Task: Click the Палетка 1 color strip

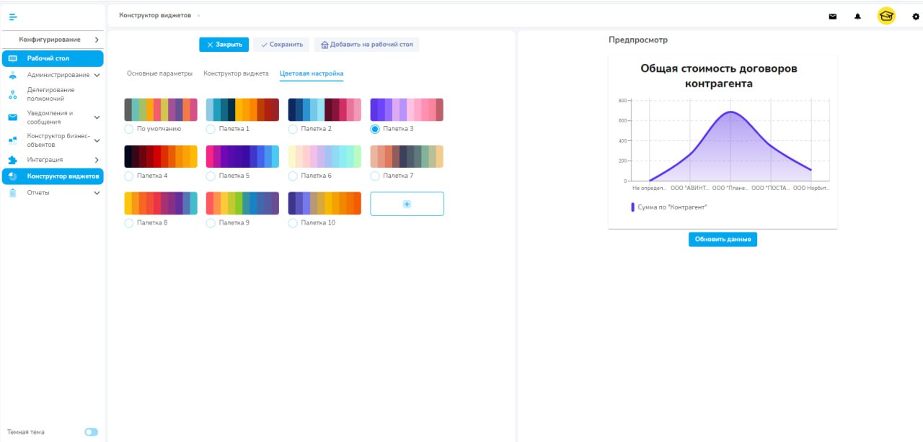Action: (243, 109)
